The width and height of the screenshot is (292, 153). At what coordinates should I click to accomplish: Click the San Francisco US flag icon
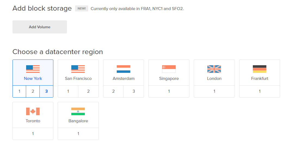[78, 69]
